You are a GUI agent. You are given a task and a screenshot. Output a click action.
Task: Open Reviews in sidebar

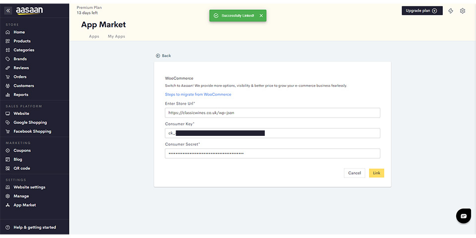(x=21, y=68)
